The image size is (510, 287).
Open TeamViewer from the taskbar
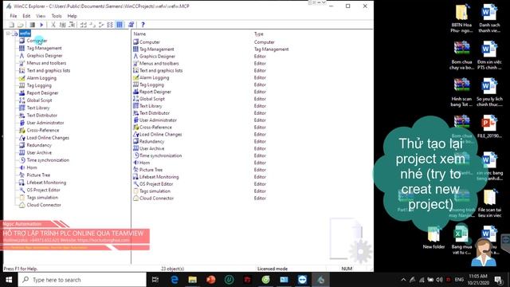[302, 280]
